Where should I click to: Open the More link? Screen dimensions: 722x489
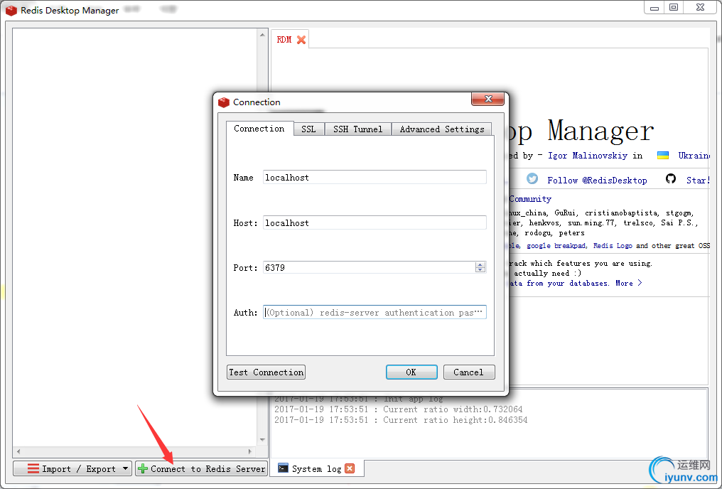click(x=628, y=283)
